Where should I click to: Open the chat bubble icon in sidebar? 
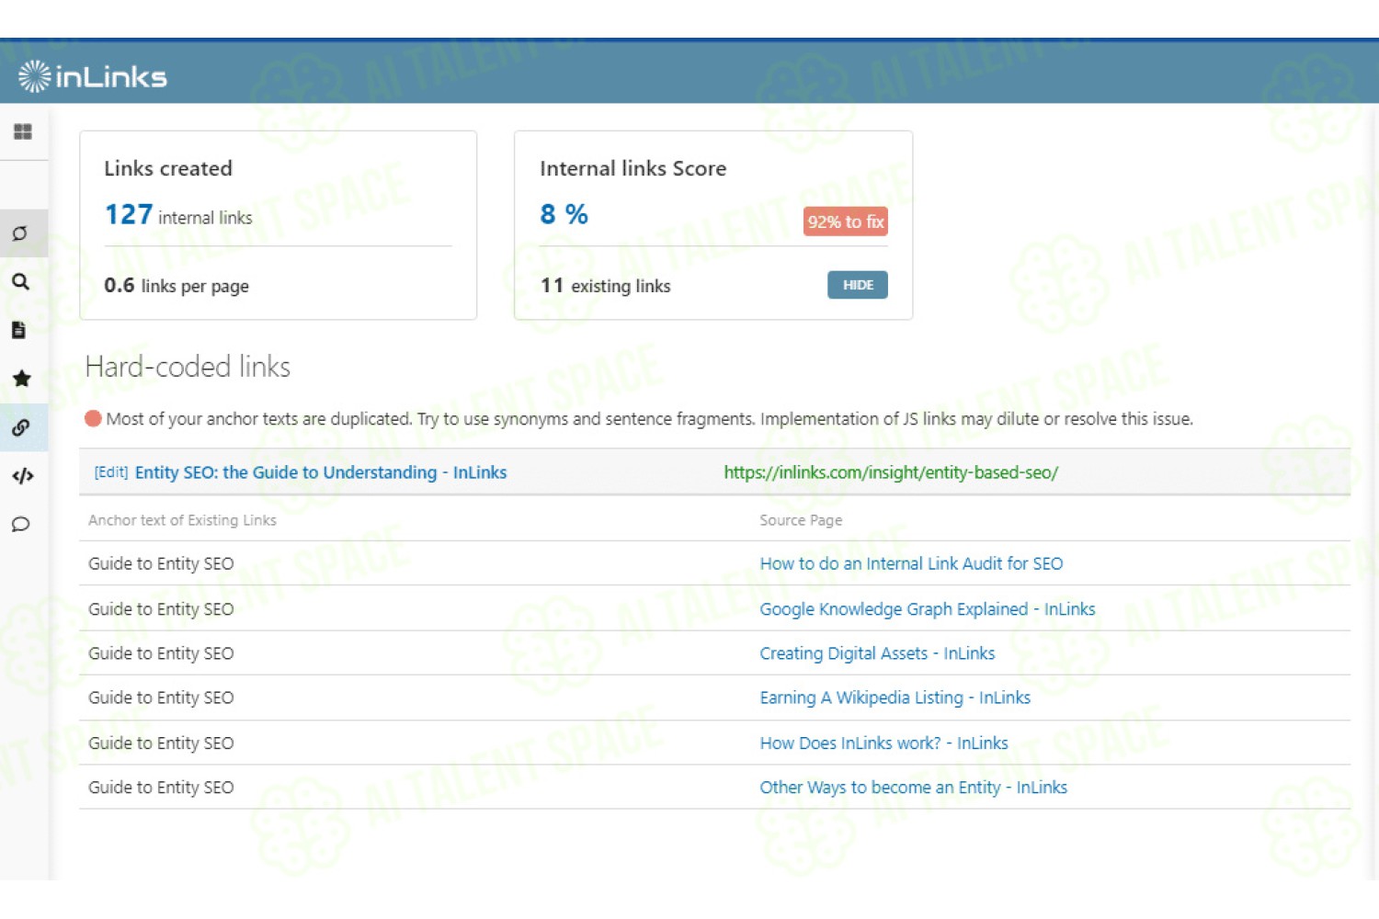20,525
